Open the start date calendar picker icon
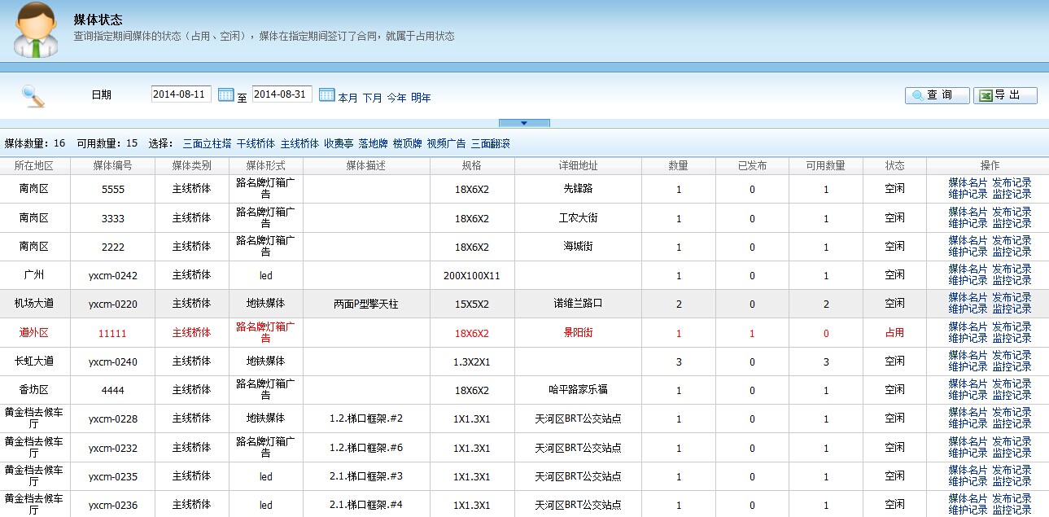Screen dimensions: 1049x517 coord(226,95)
